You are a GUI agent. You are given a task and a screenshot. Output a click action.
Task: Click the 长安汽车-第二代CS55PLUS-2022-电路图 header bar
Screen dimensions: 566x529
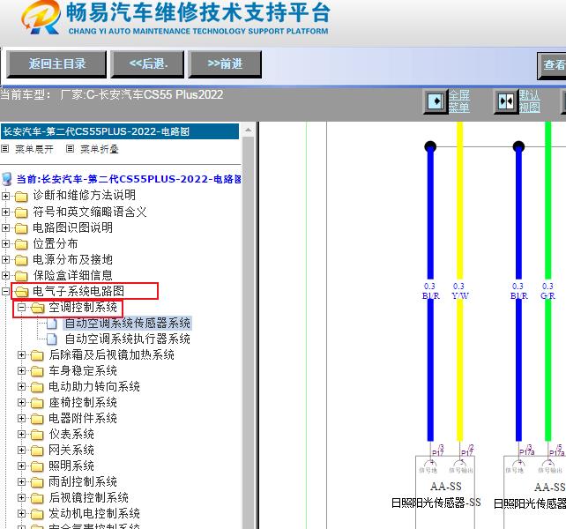point(120,131)
